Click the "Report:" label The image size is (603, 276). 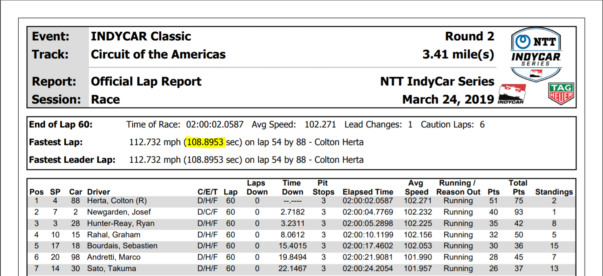pos(54,82)
